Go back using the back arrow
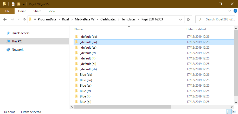Screen dimensions: 238x114 click(x=5, y=19)
